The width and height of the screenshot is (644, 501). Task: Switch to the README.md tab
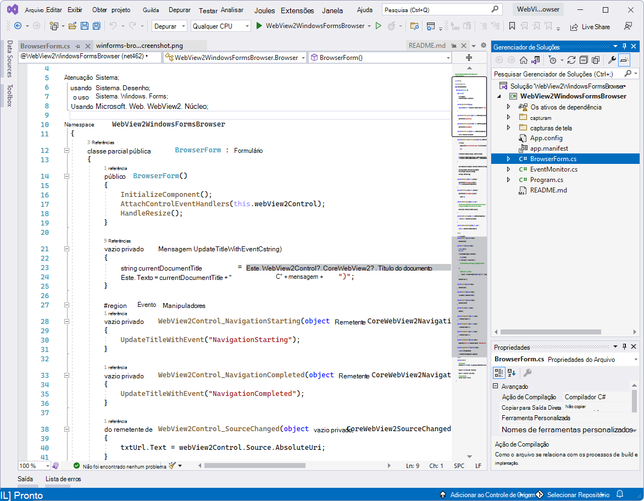(x=428, y=45)
